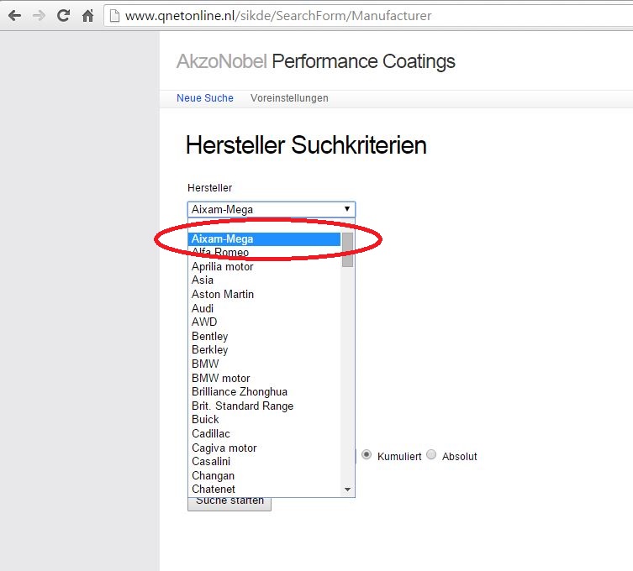Pick Cadillac from the manufacturer list
The height and width of the screenshot is (571, 633).
click(x=265, y=433)
